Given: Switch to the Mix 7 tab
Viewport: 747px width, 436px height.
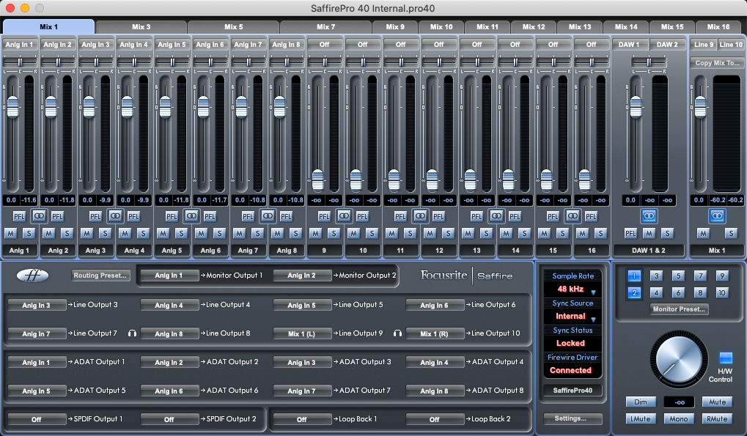Looking at the screenshot, I should (326, 26).
